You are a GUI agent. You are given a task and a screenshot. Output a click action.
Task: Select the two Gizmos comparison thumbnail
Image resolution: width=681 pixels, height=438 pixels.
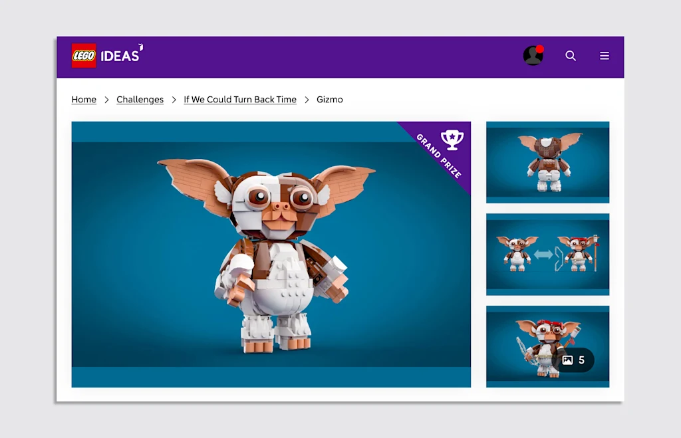pyautogui.click(x=548, y=255)
